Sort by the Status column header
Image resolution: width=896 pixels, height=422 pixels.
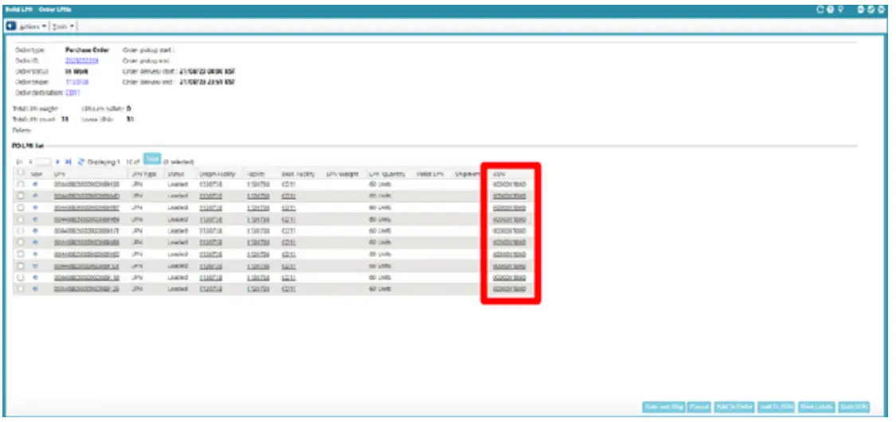click(175, 173)
